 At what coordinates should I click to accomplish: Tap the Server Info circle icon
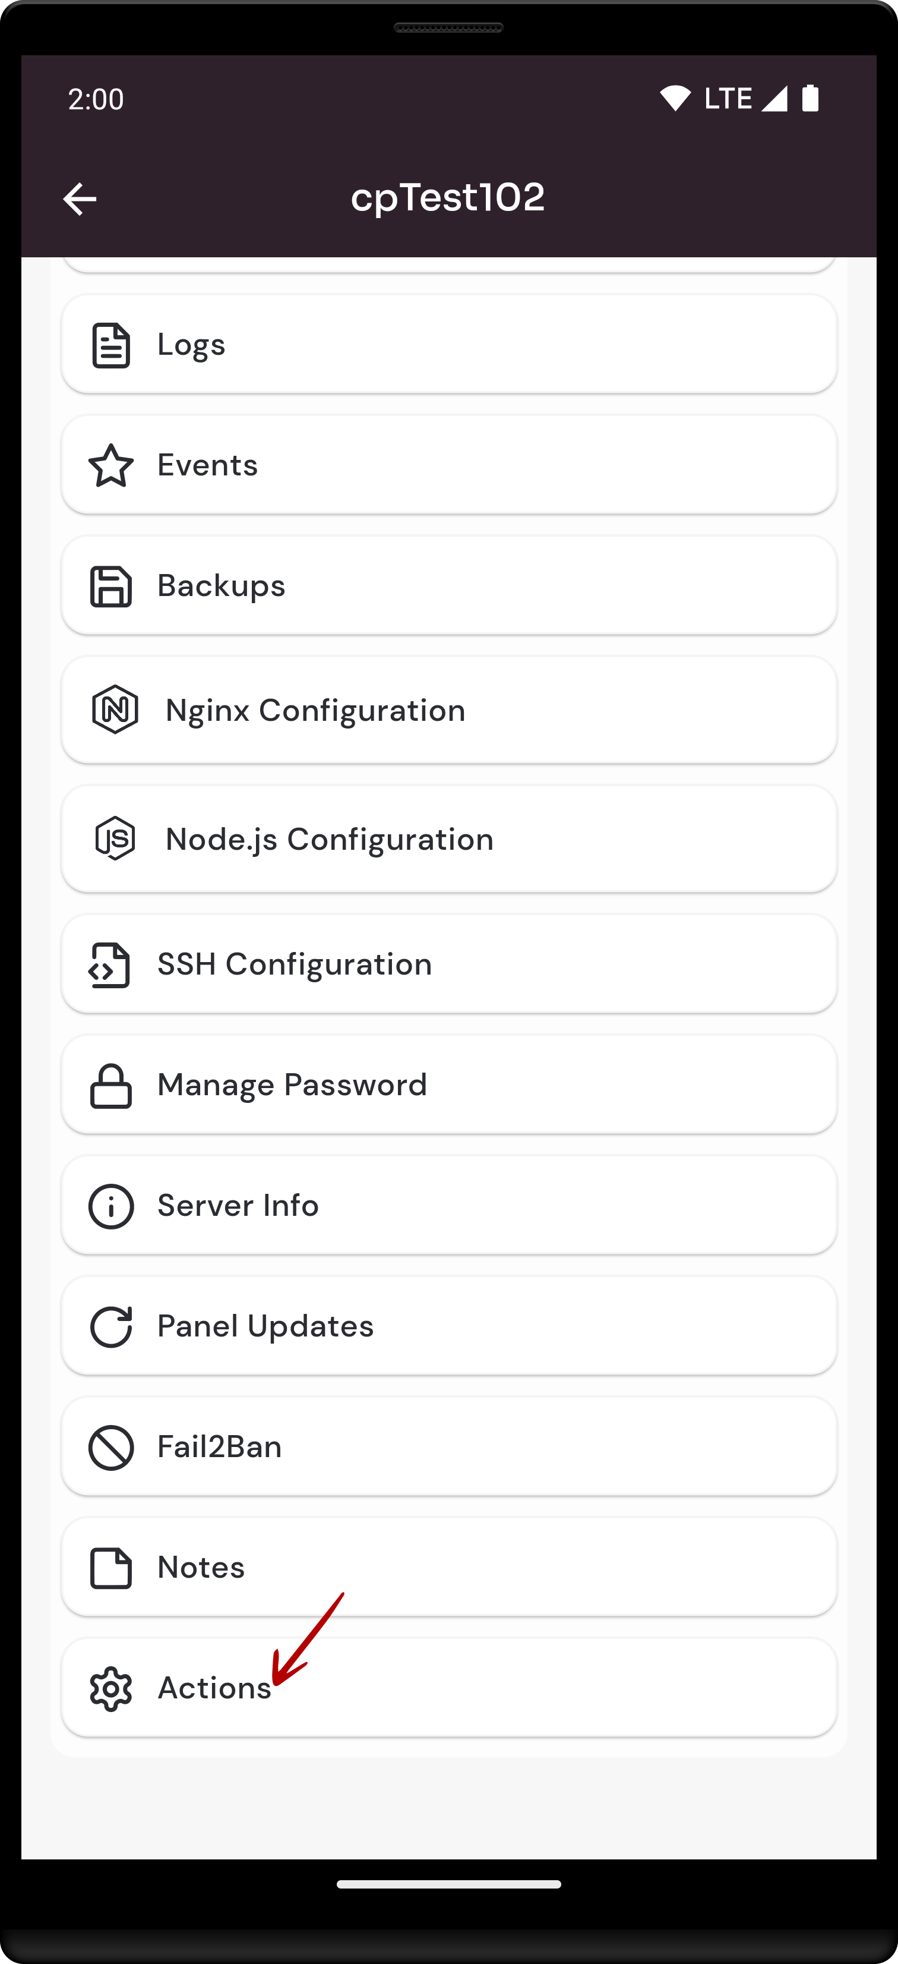(111, 1206)
